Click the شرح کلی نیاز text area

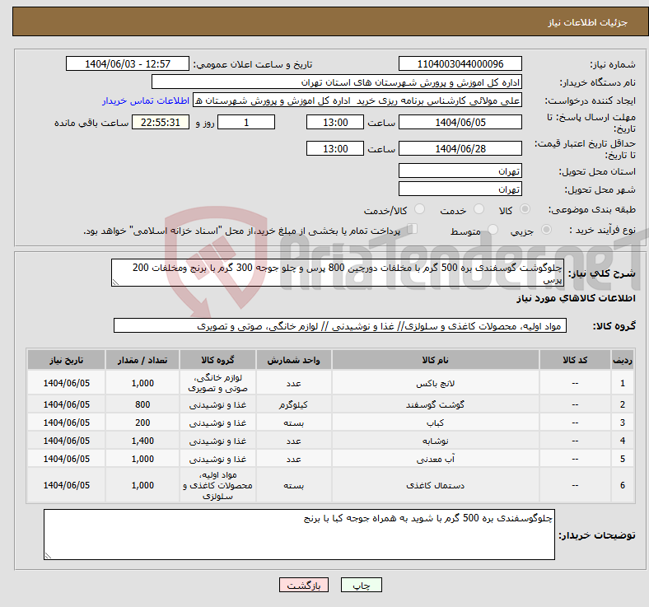[x=338, y=273]
